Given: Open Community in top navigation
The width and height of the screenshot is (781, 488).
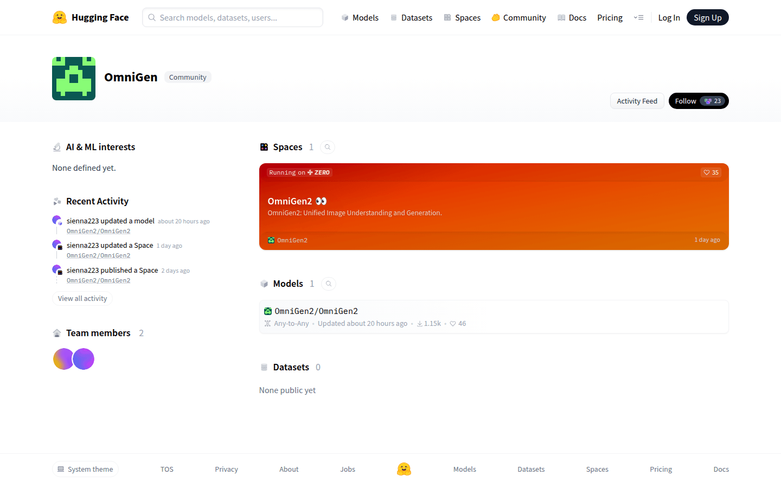Looking at the screenshot, I should pyautogui.click(x=518, y=17).
